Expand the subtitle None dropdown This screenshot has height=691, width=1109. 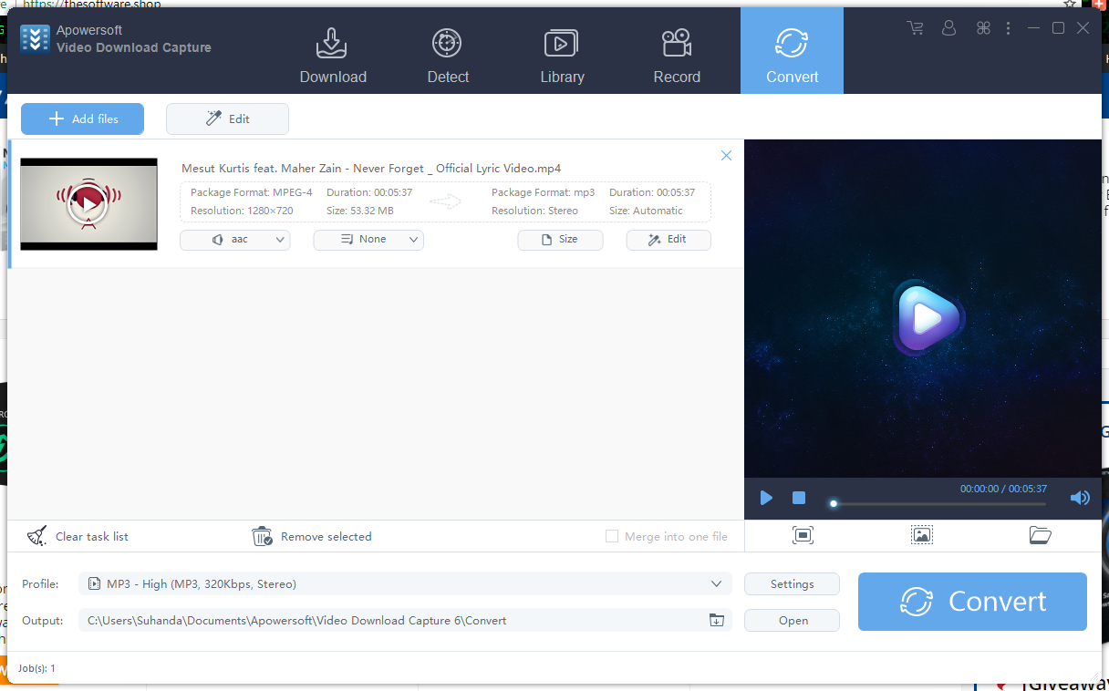coord(368,240)
